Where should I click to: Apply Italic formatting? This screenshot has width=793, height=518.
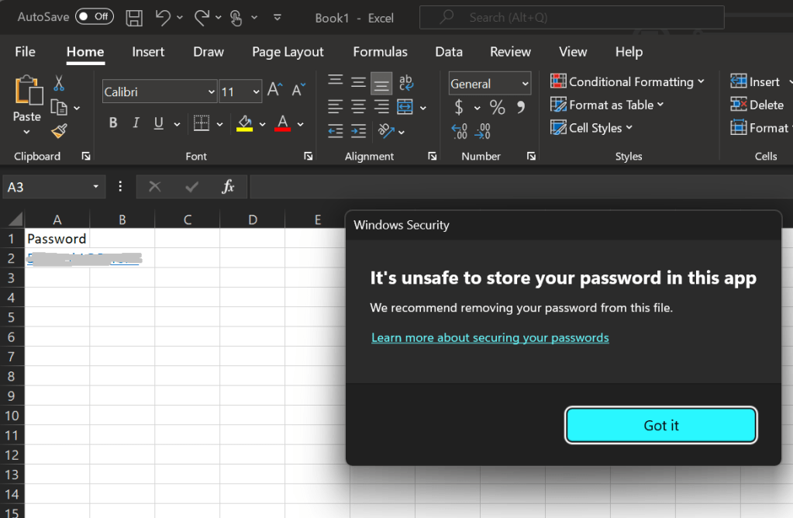(x=136, y=123)
